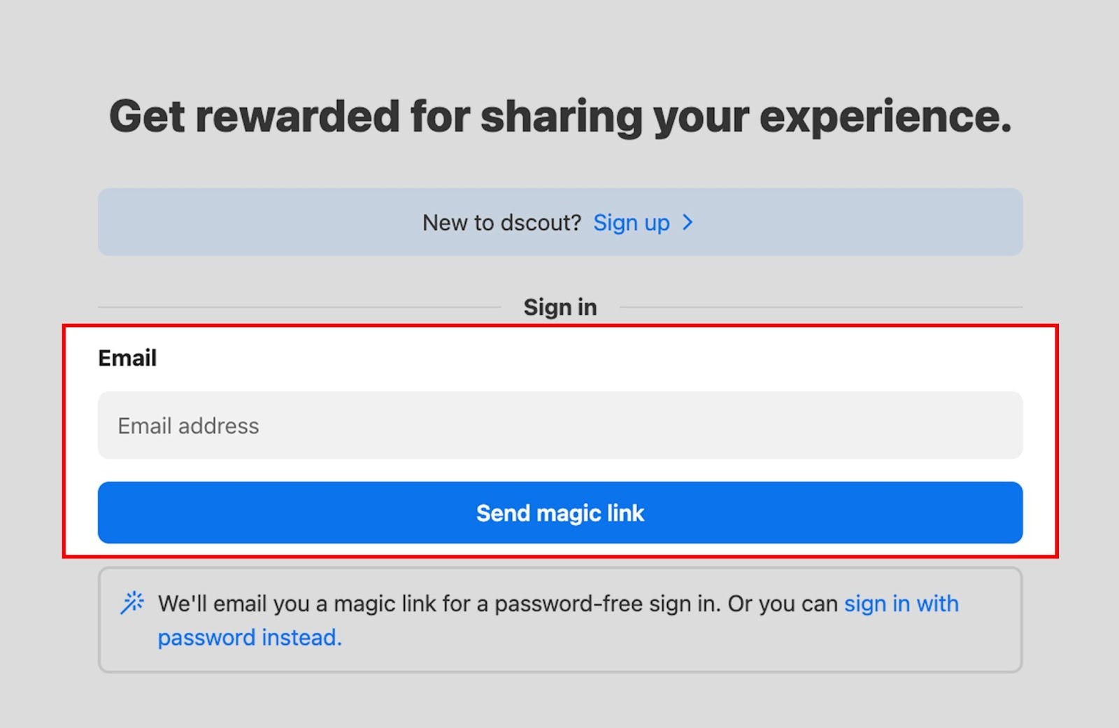This screenshot has width=1119, height=728.
Task: Click the divider line left of Sign in
Action: tap(299, 307)
